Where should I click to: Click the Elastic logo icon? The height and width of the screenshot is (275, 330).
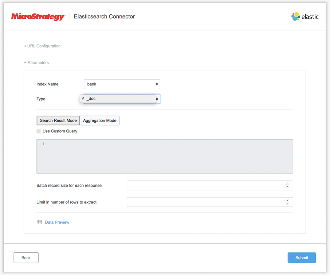click(295, 16)
